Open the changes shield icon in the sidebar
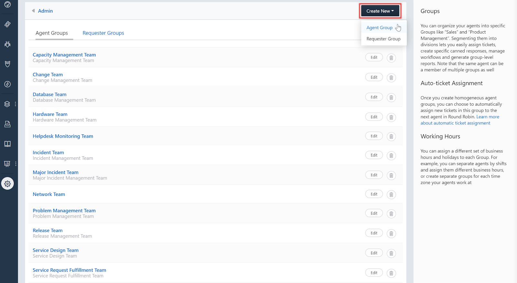Viewport: 517px width, 283px height. point(7,64)
